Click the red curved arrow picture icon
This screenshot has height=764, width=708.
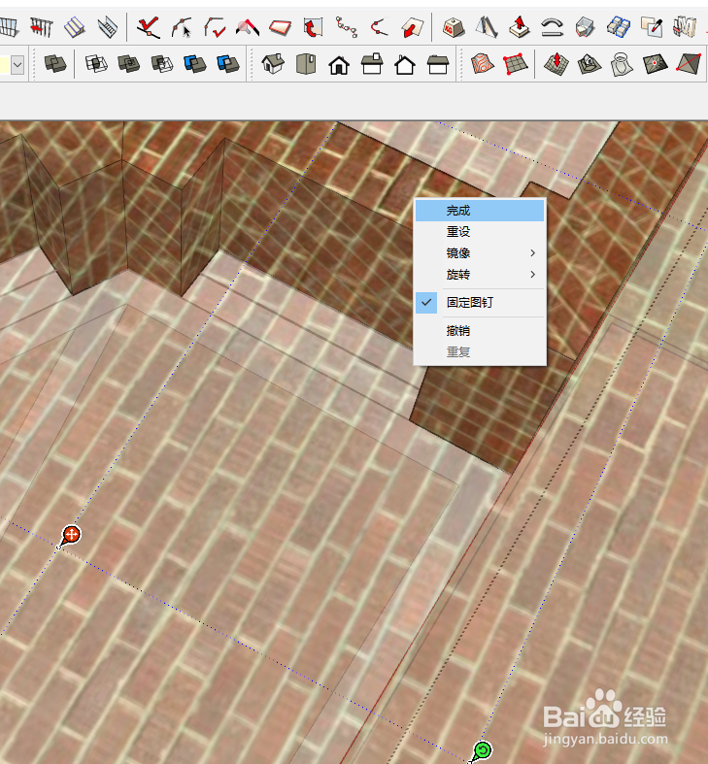point(313,28)
